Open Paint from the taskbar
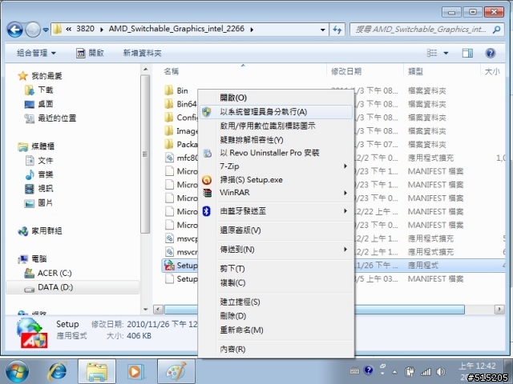Image resolution: width=513 pixels, height=384 pixels. coord(176,371)
